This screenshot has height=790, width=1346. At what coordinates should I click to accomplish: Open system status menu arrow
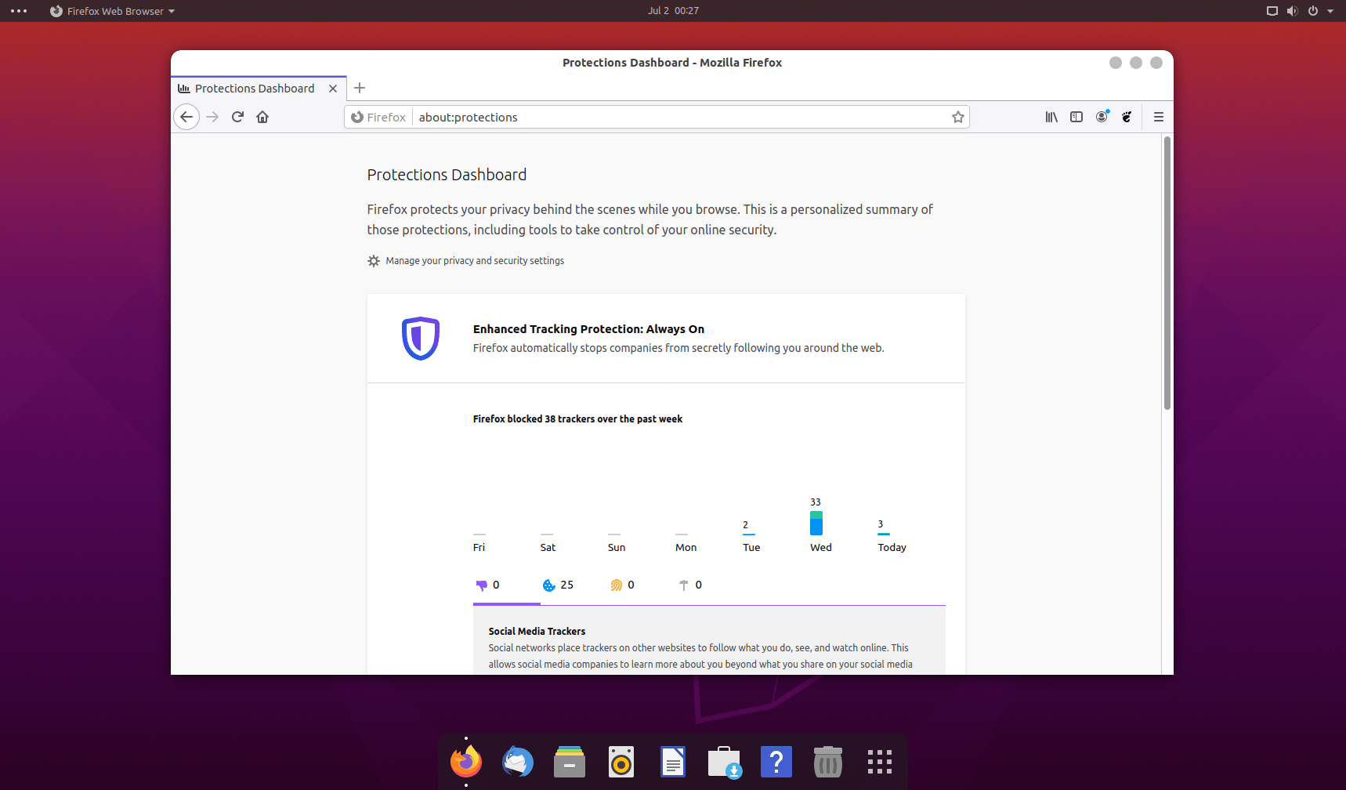(x=1330, y=11)
